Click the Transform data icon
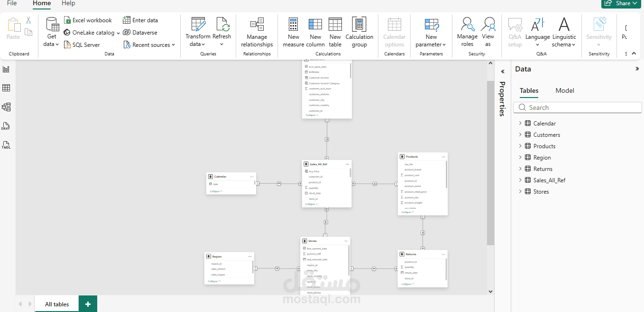Screen dimensions: 644x312 pyautogui.click(x=198, y=25)
